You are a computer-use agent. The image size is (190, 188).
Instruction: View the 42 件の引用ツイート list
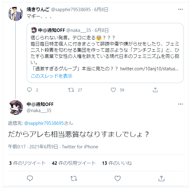[74, 163]
